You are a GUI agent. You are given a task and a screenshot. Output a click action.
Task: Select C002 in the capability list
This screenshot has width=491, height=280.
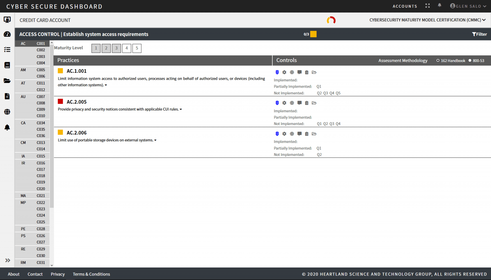(41, 50)
